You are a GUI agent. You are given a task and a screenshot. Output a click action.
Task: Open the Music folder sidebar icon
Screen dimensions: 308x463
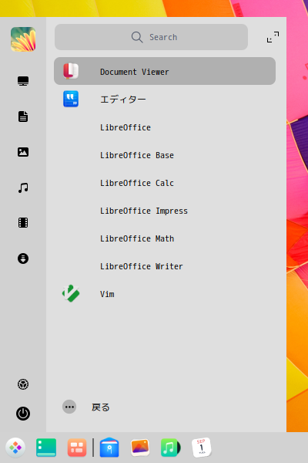click(23, 188)
